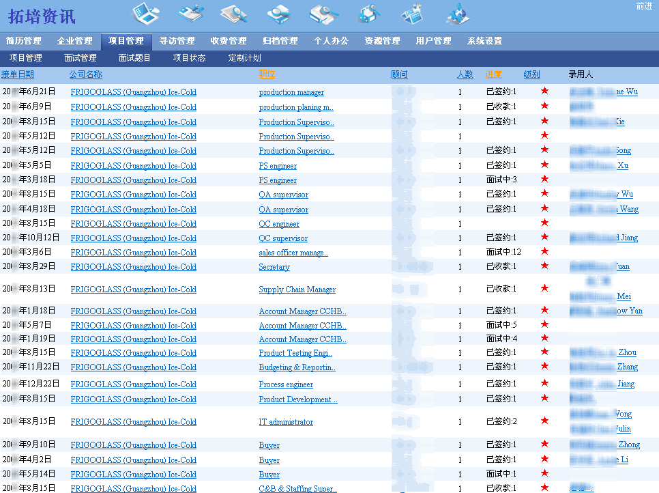Viewport: 659px width, 493px height.
Task: Open the production planing m.. position link
Action: coord(296,107)
